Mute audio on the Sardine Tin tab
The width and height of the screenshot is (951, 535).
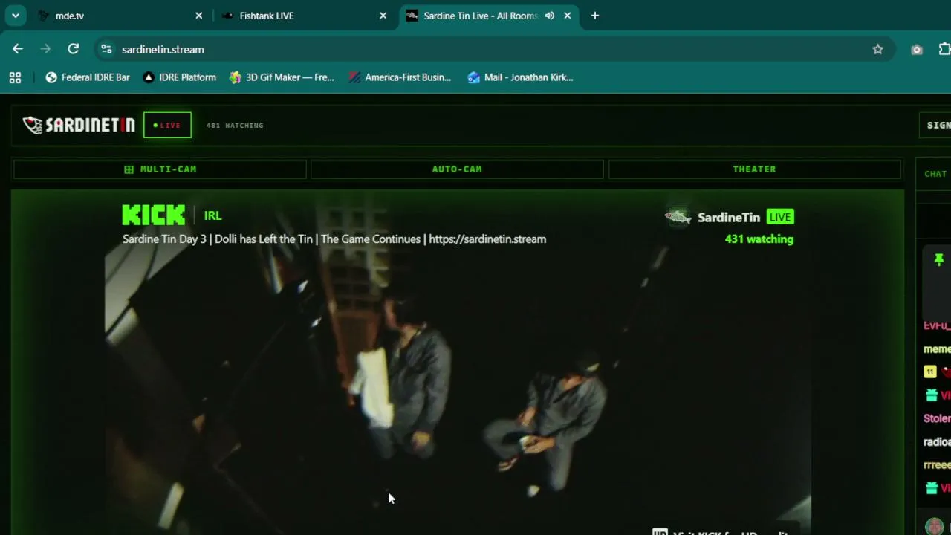click(x=549, y=16)
